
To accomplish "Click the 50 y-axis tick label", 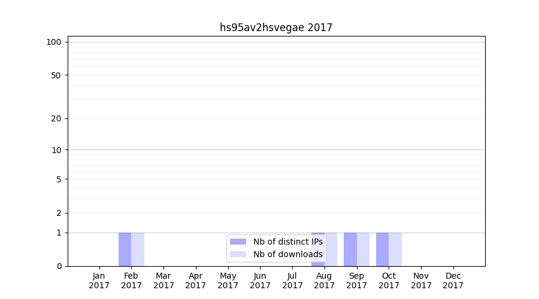I will coord(56,75).
